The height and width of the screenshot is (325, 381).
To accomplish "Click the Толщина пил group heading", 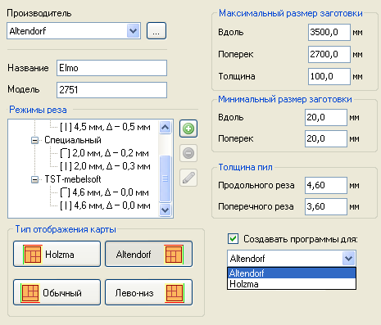I will click(x=245, y=167).
